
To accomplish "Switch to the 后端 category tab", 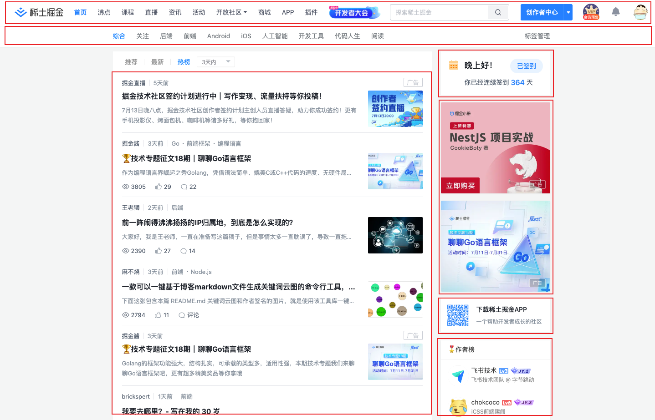I will [166, 36].
